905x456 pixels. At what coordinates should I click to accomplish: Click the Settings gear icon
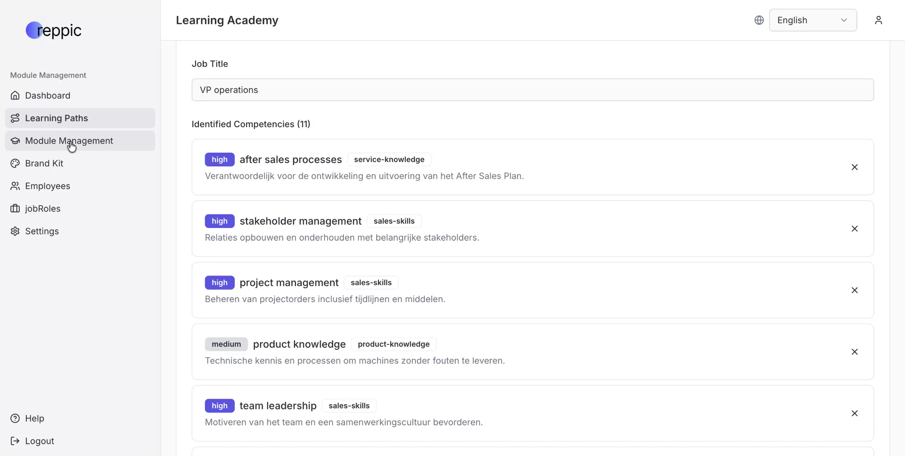pos(15,231)
